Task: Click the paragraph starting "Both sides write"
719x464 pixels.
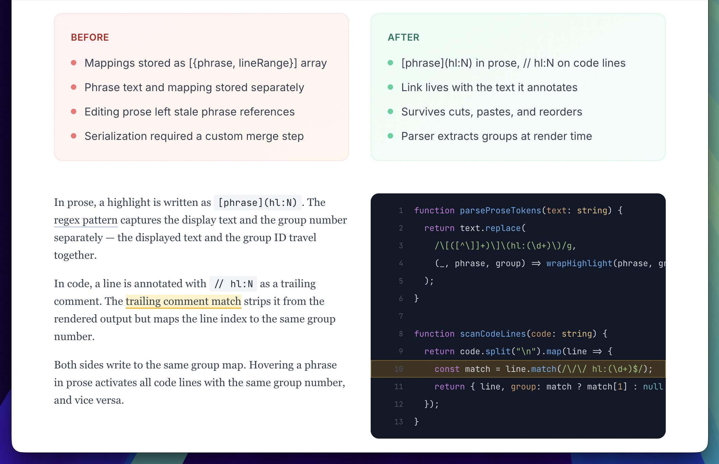Action: point(199,383)
